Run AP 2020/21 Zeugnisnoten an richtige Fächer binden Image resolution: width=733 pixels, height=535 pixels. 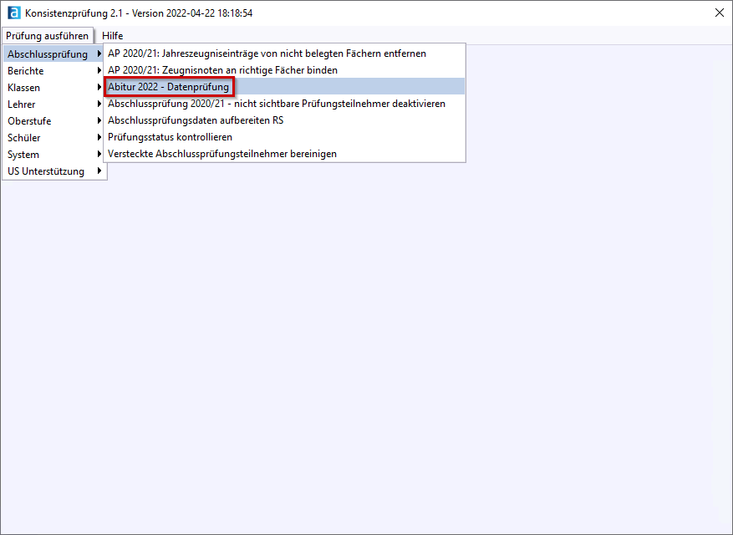click(x=284, y=70)
